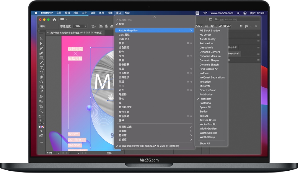Click the Home icon in title bar
The height and width of the screenshot is (173, 298).
tap(54, 19)
